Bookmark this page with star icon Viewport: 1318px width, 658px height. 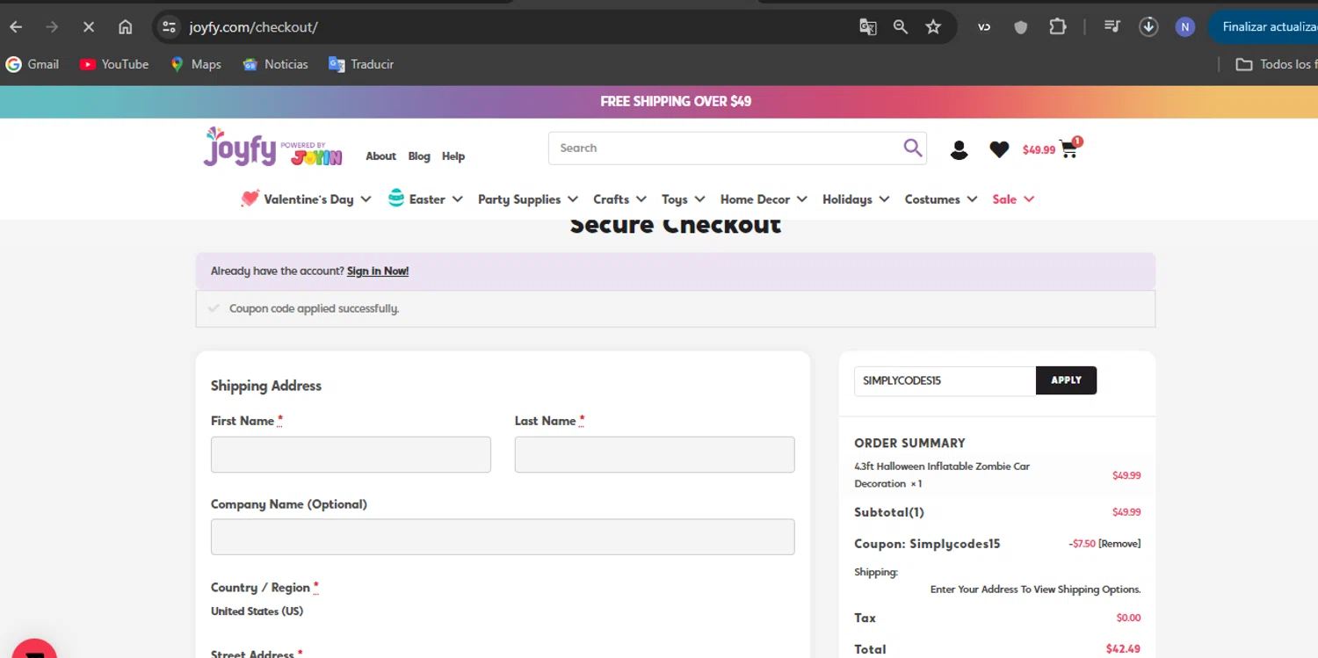(933, 27)
